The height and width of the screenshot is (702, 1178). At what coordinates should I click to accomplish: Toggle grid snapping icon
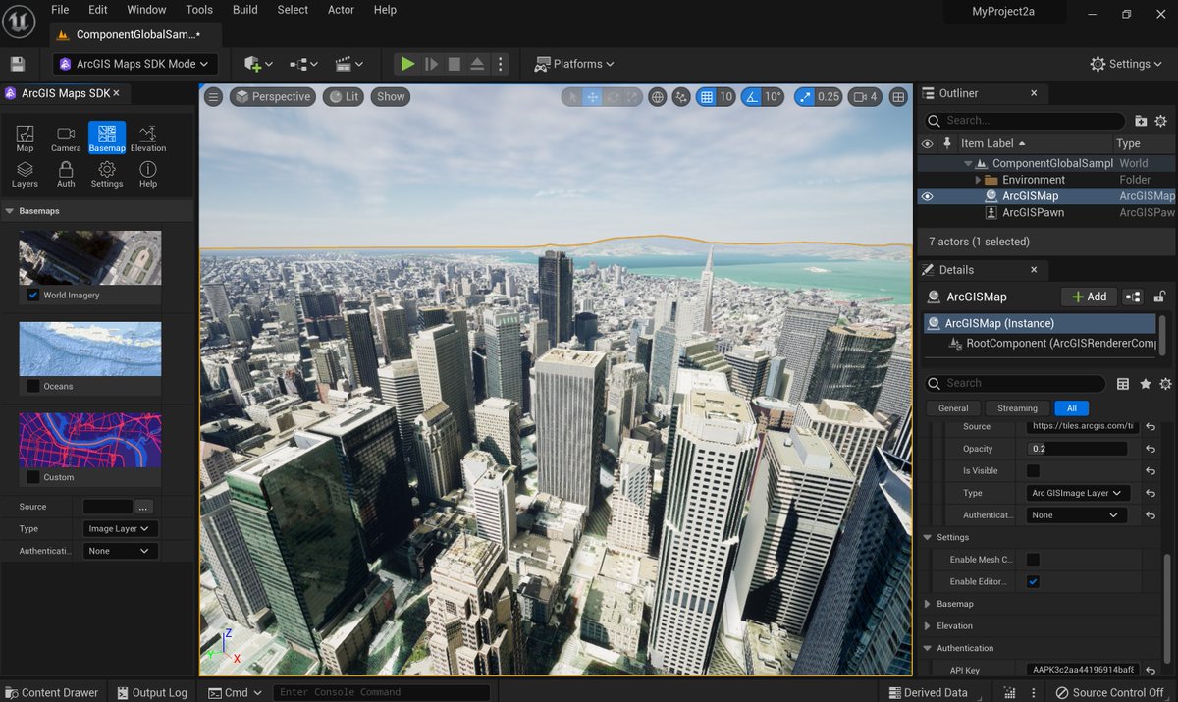(x=706, y=97)
